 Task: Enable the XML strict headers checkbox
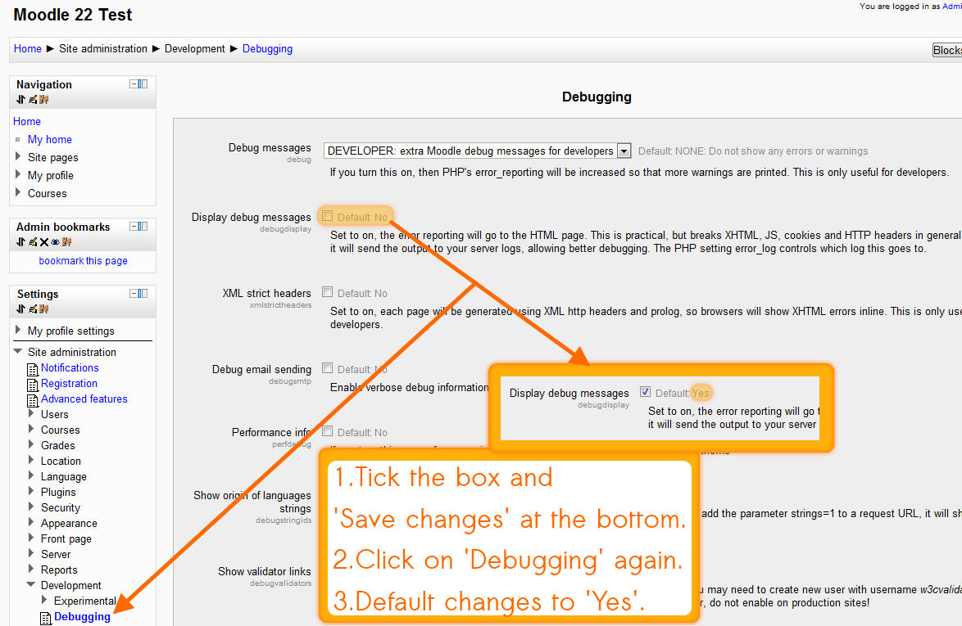click(328, 292)
